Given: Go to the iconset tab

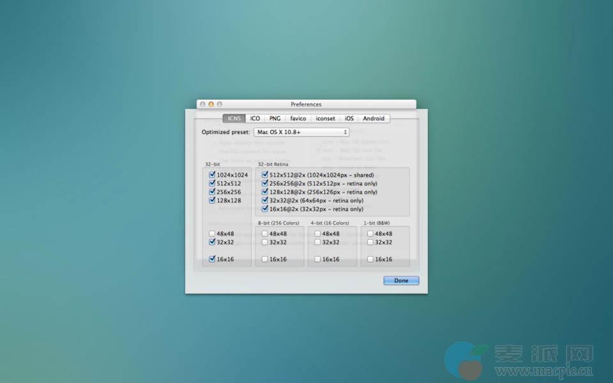Looking at the screenshot, I should [x=325, y=118].
